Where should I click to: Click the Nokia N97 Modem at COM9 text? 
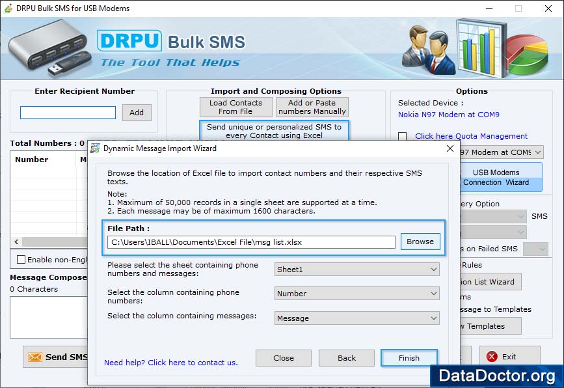449,115
